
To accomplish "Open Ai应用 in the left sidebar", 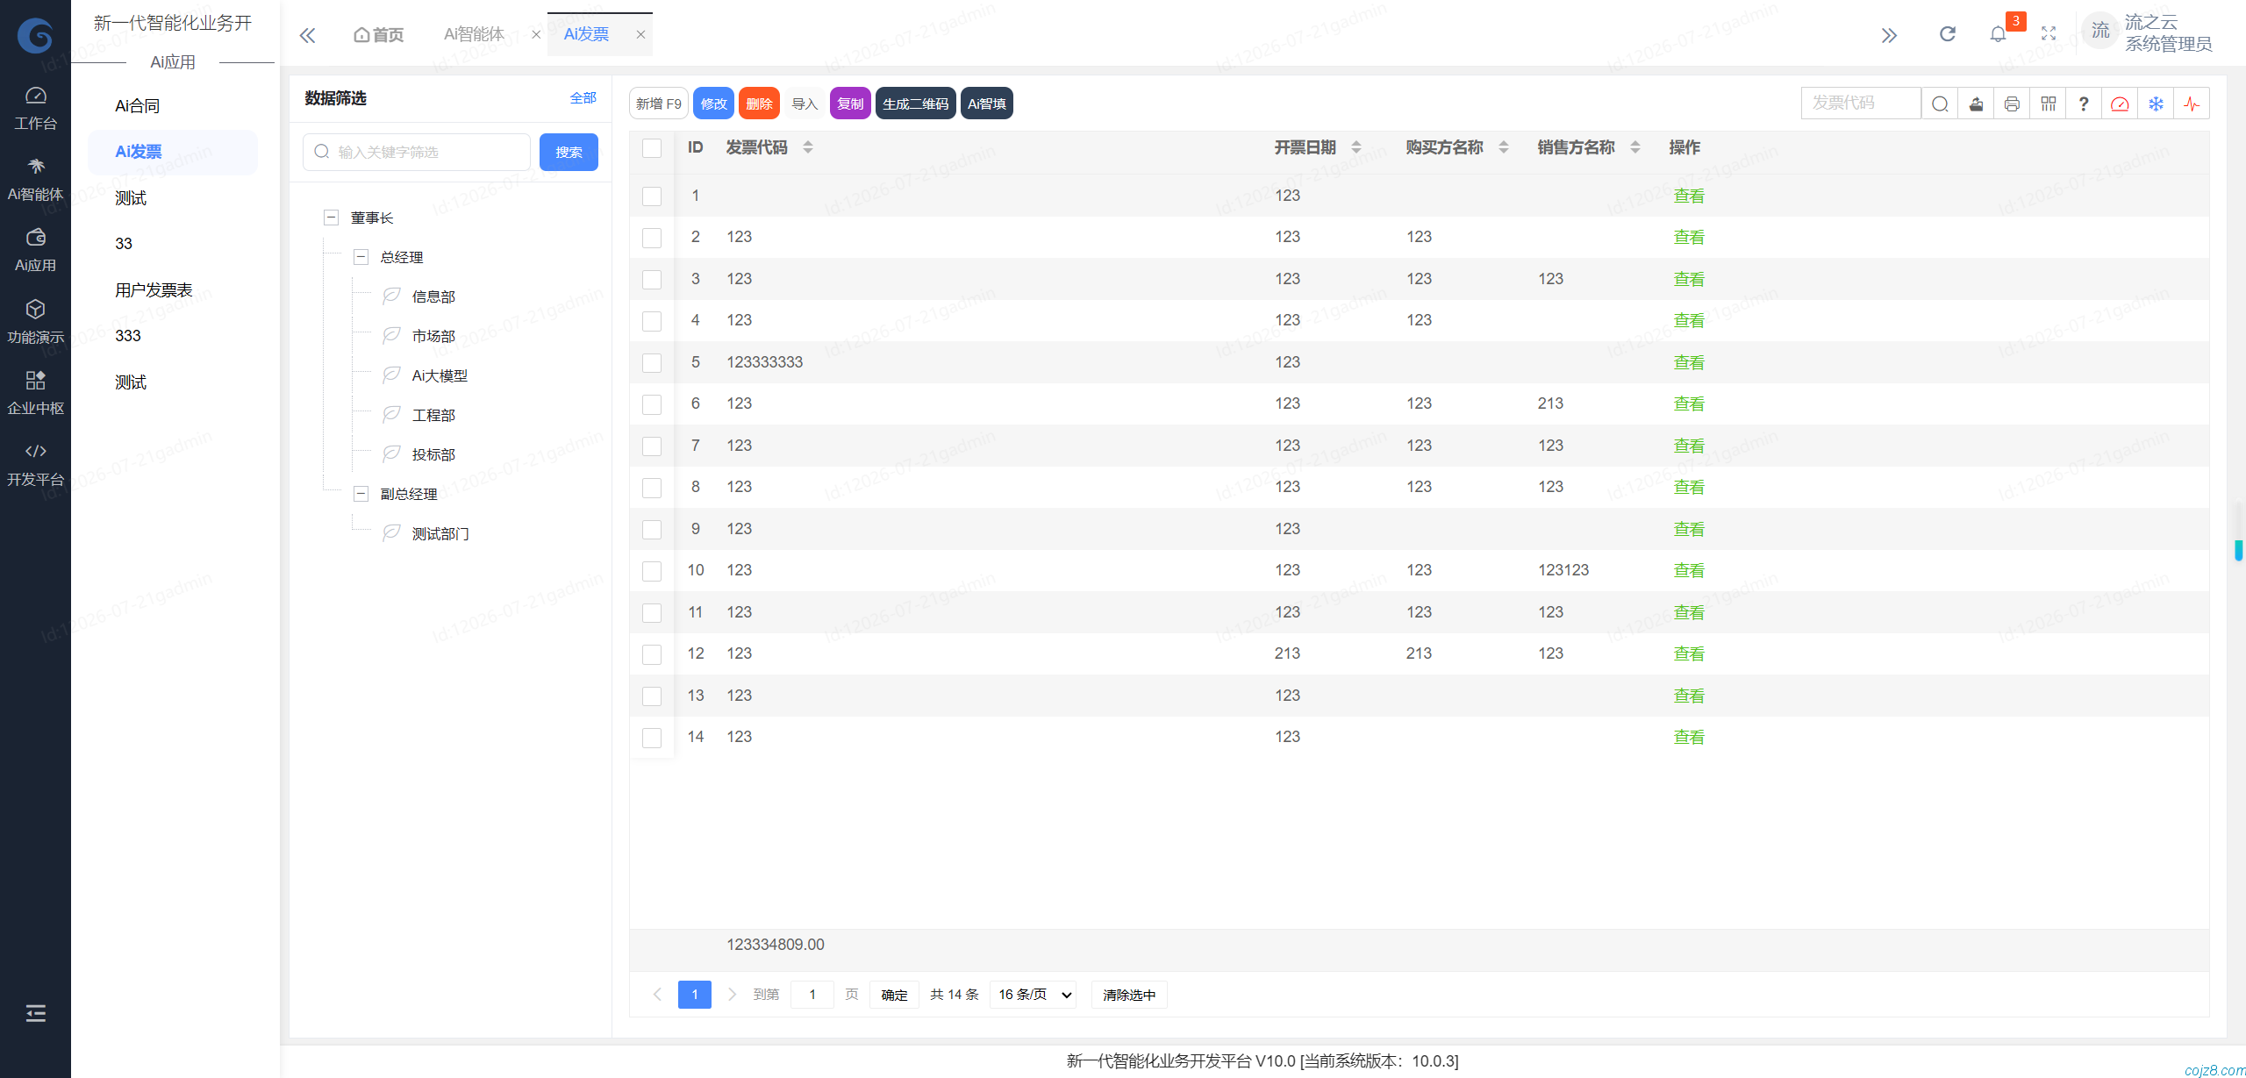I will (35, 251).
